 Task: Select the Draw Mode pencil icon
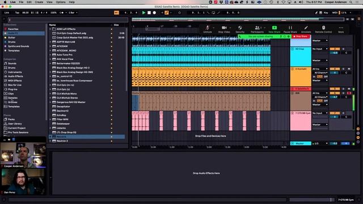316,12
